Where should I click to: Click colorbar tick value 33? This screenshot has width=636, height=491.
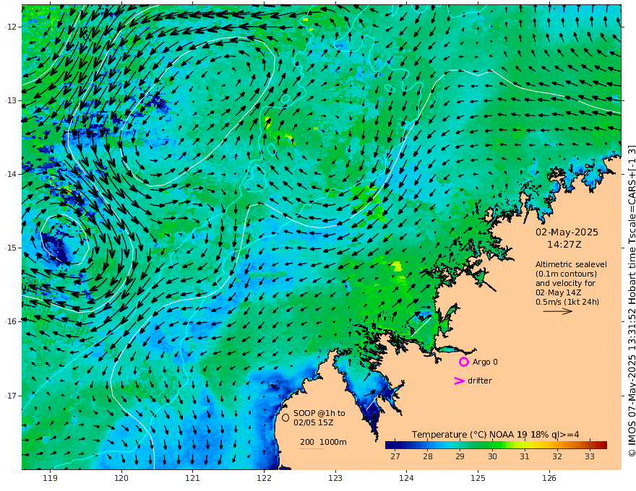589,456
